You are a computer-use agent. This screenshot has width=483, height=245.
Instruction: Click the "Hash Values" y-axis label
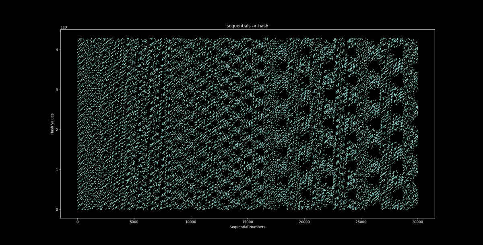coord(52,124)
